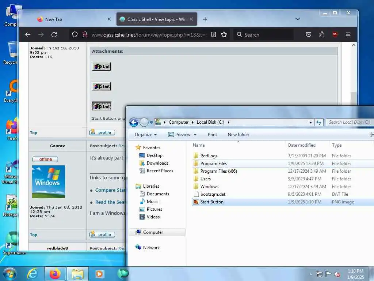Open Desktop in navigation pane
The height and width of the screenshot is (281, 374).
154,155
